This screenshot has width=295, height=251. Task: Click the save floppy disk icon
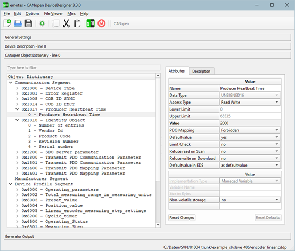tap(28, 23)
